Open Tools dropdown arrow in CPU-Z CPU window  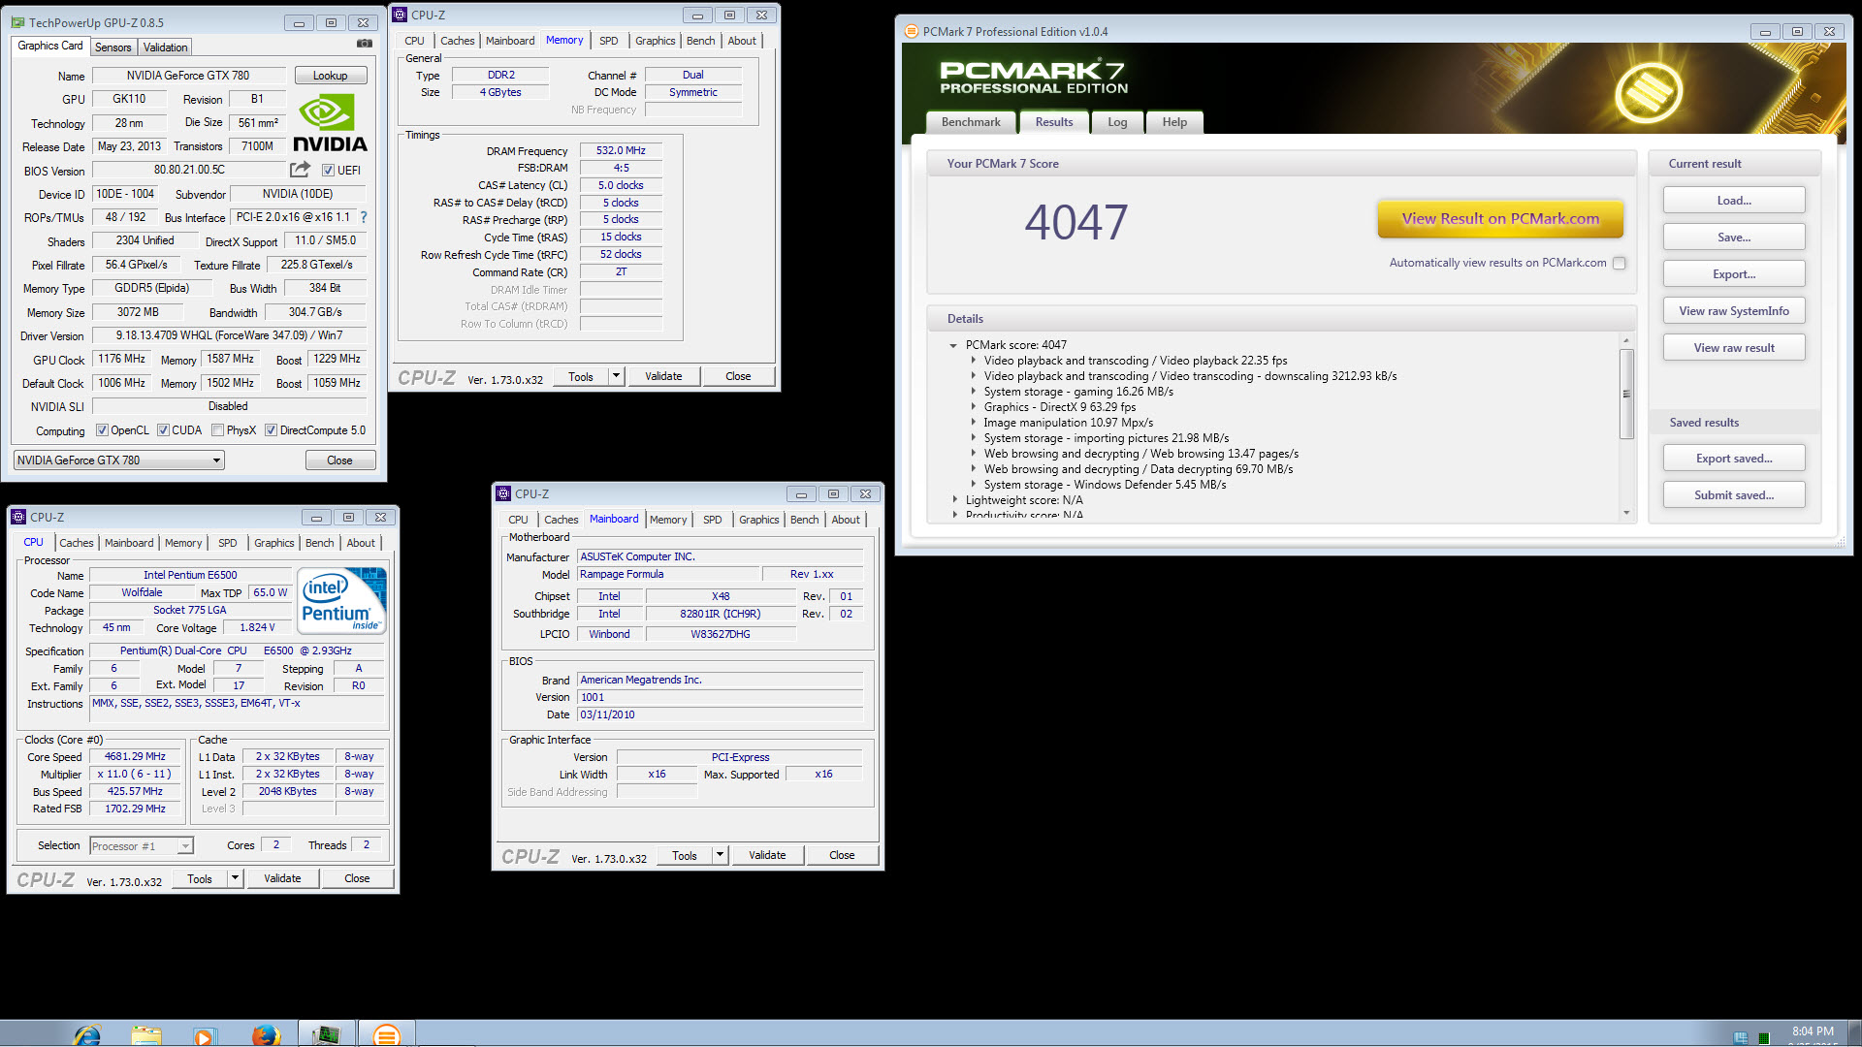(x=235, y=878)
